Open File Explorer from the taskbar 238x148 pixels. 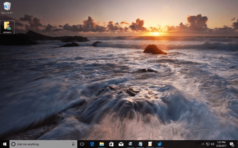(102, 144)
